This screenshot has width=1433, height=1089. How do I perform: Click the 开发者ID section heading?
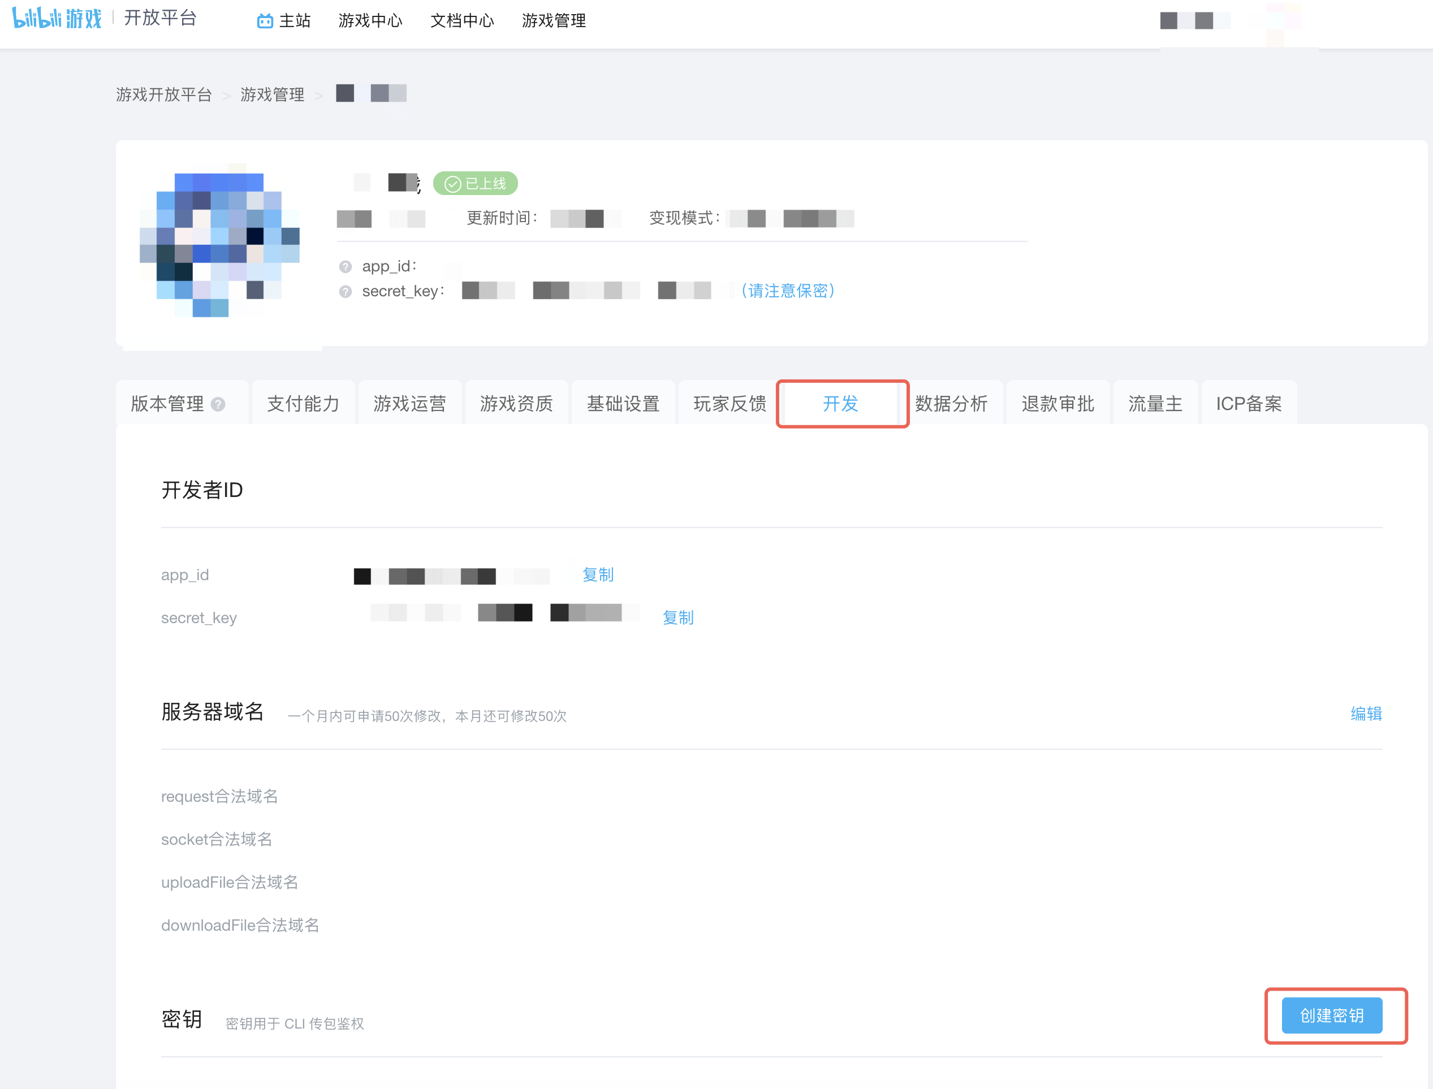[202, 490]
